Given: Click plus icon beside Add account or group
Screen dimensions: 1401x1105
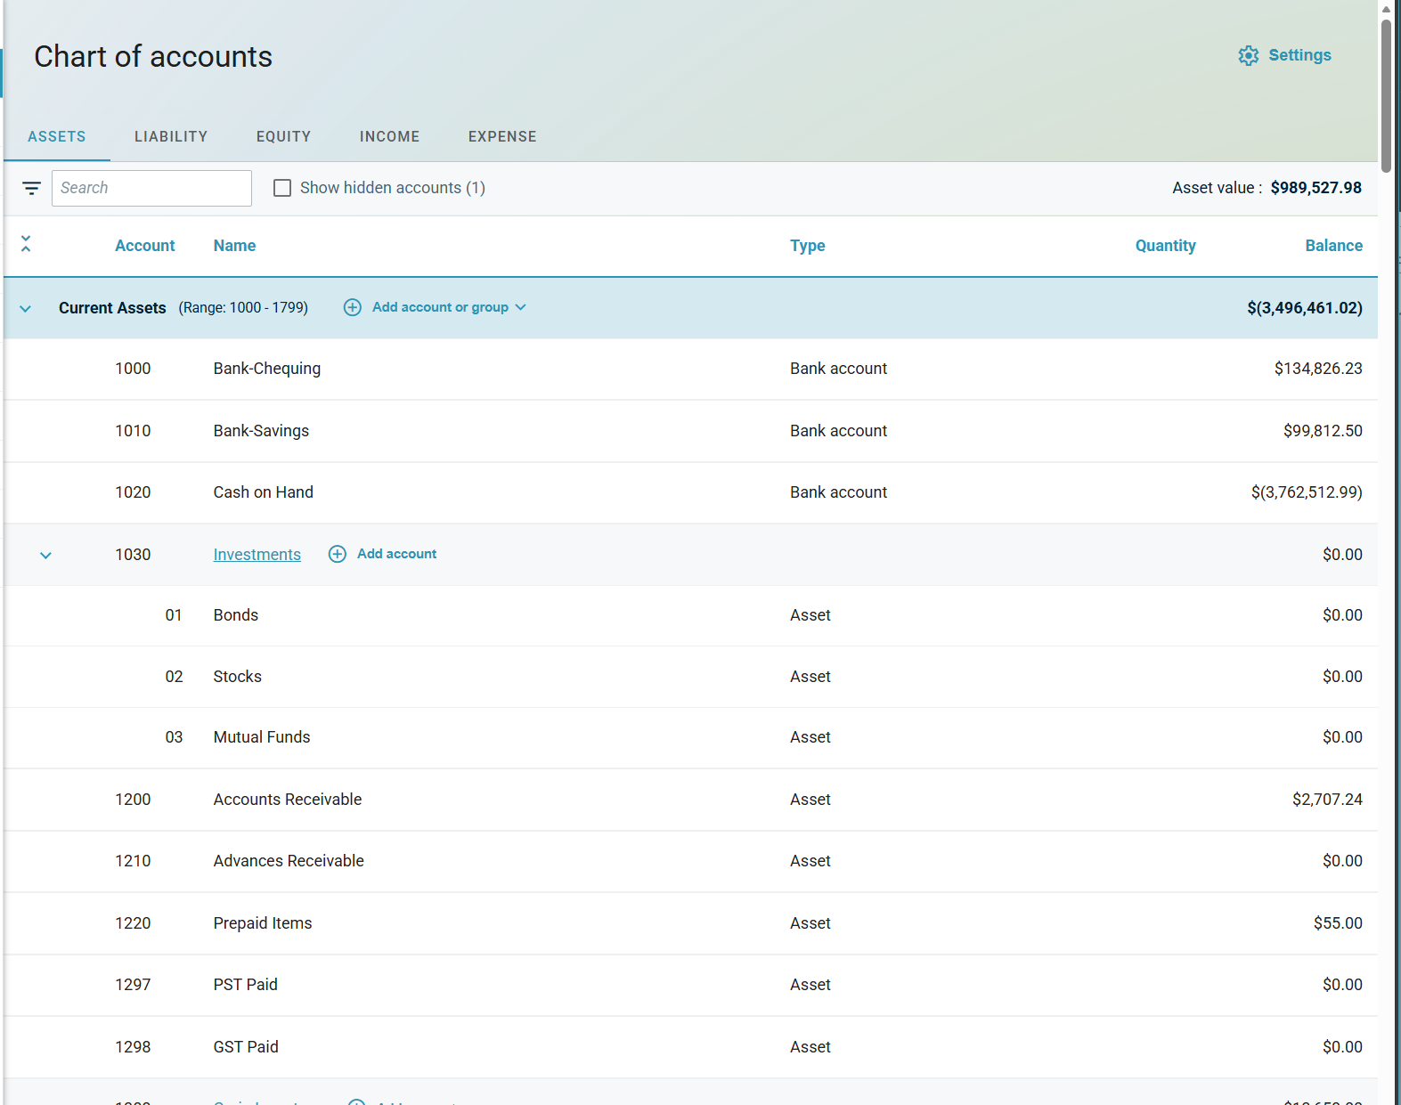Looking at the screenshot, I should tap(353, 307).
